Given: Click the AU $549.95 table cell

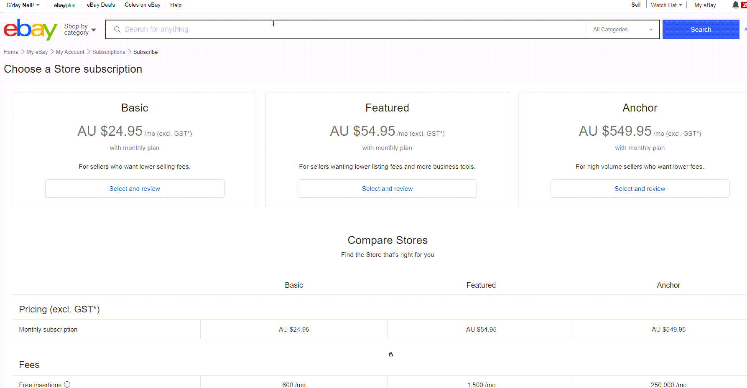Looking at the screenshot, I should click(x=668, y=330).
